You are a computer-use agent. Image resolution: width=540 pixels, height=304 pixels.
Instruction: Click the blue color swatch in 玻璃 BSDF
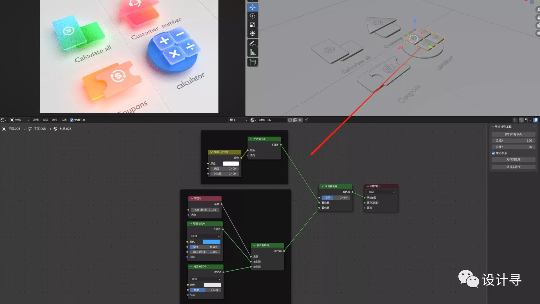click(x=211, y=242)
